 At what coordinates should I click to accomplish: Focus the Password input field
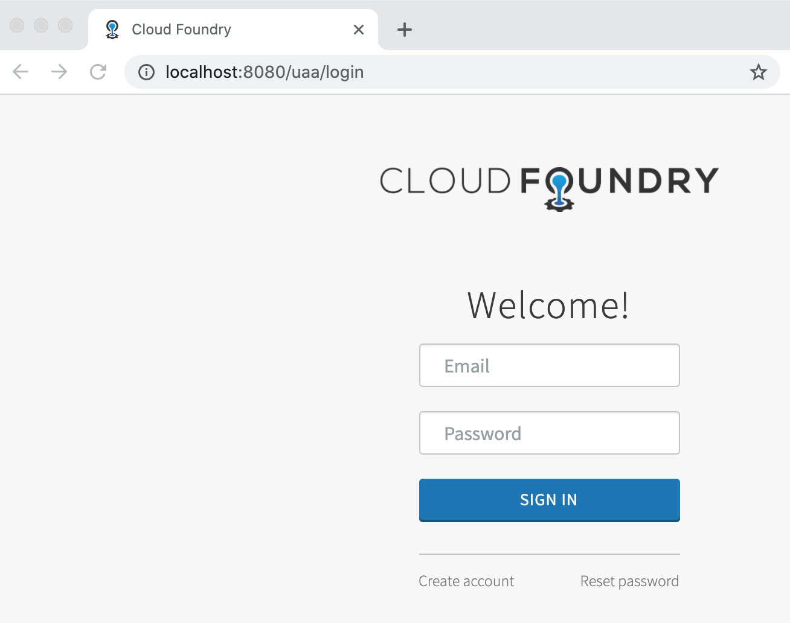pyautogui.click(x=550, y=433)
